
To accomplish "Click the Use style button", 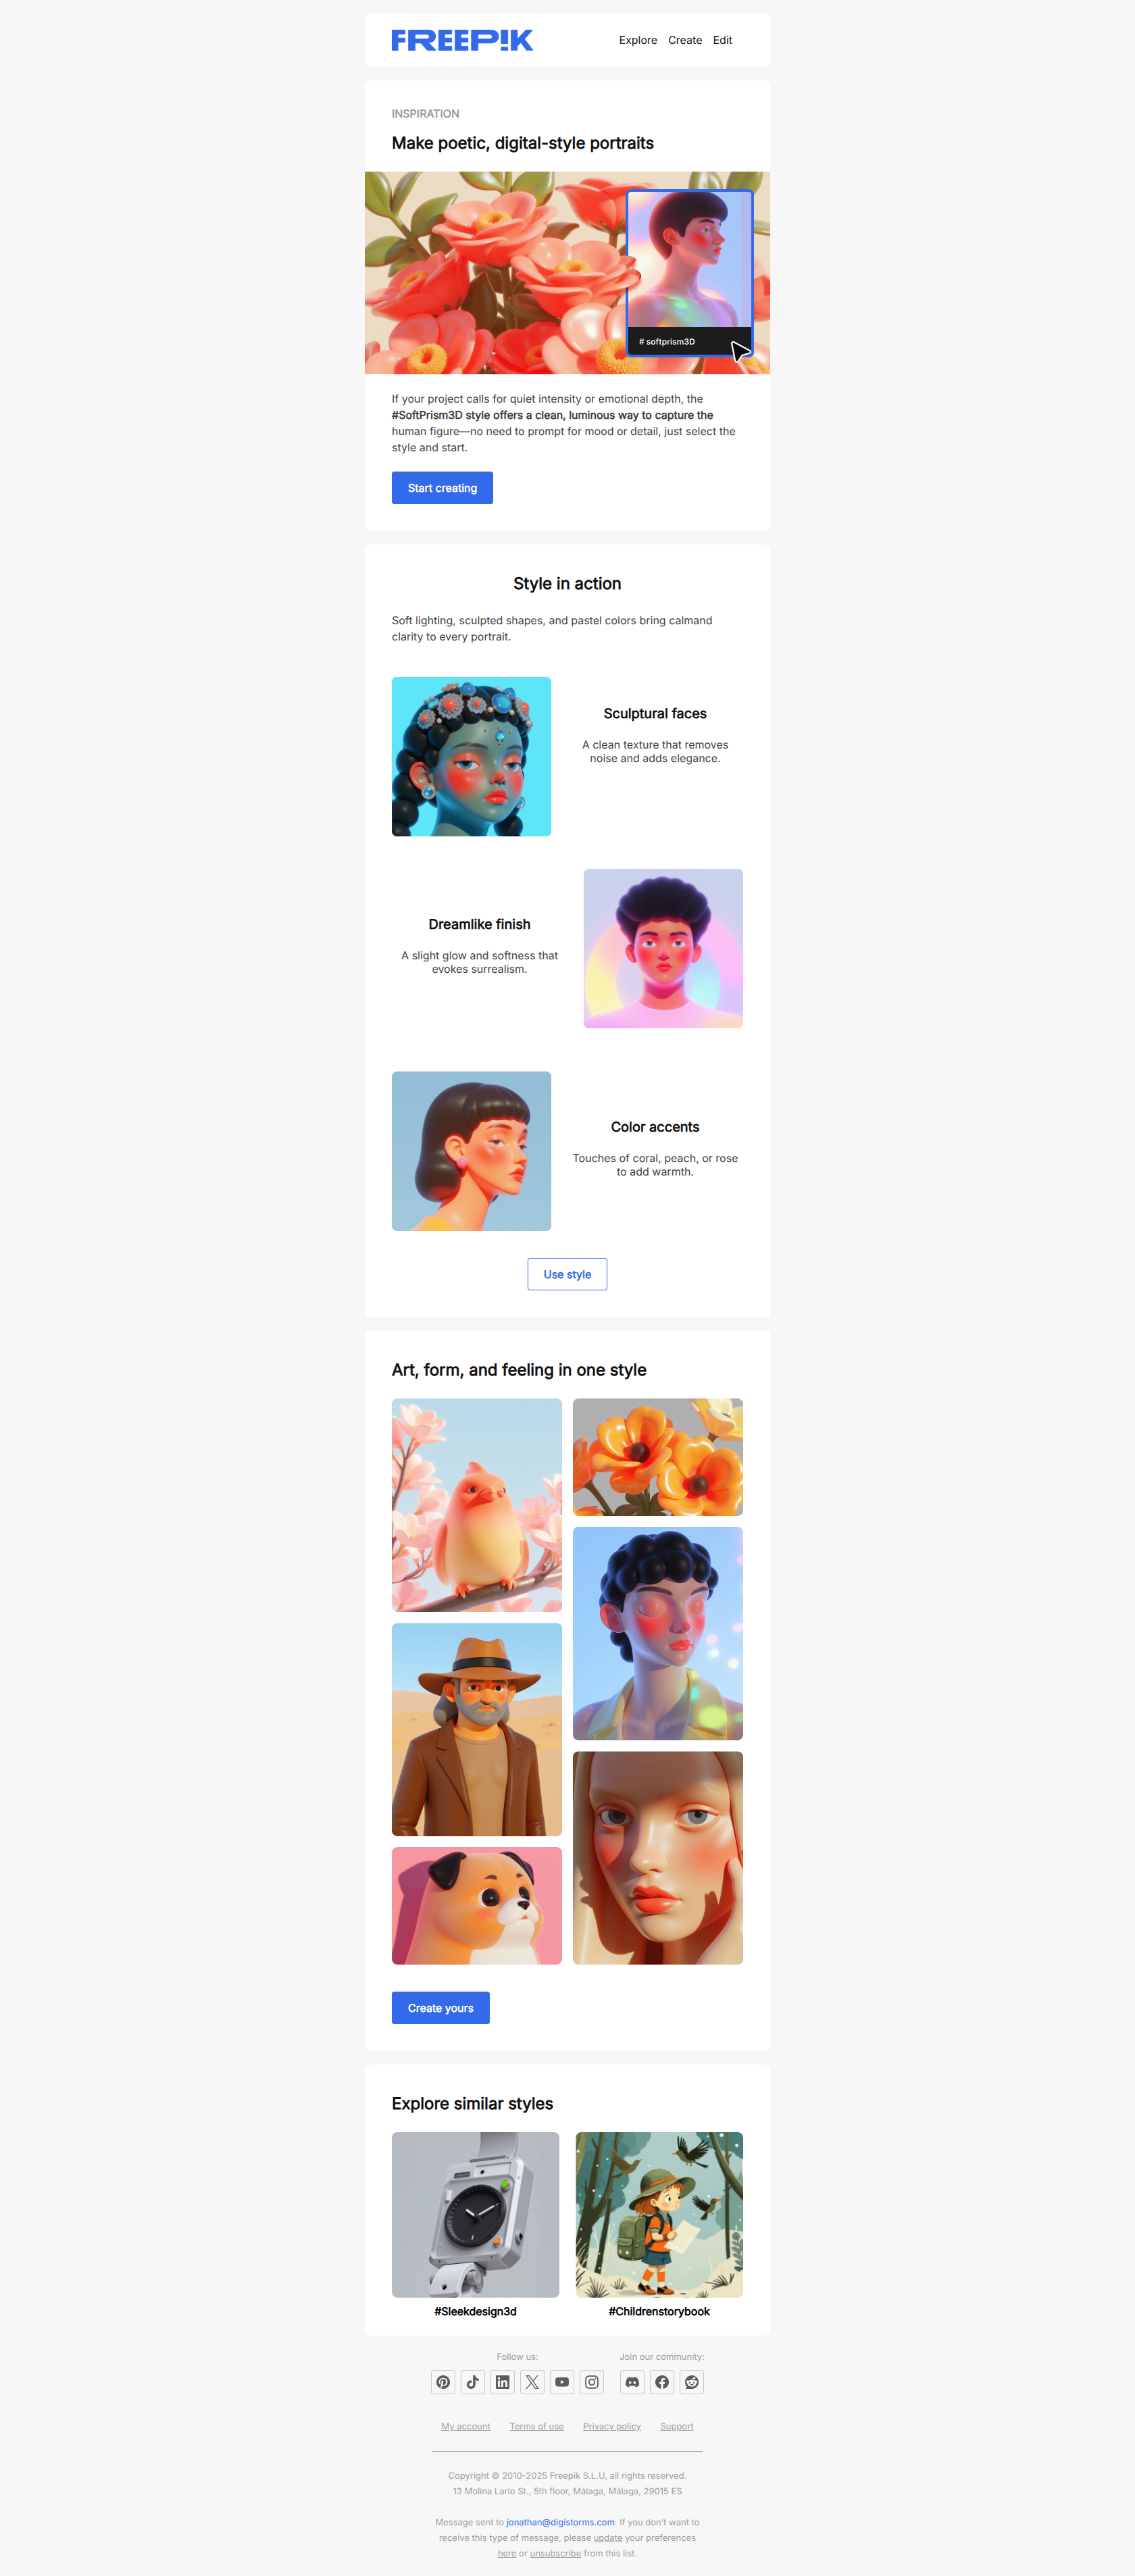I will [567, 1274].
